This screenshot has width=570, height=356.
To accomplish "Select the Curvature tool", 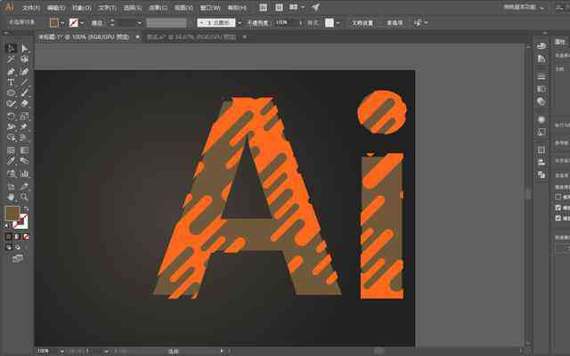I will pos(24,71).
